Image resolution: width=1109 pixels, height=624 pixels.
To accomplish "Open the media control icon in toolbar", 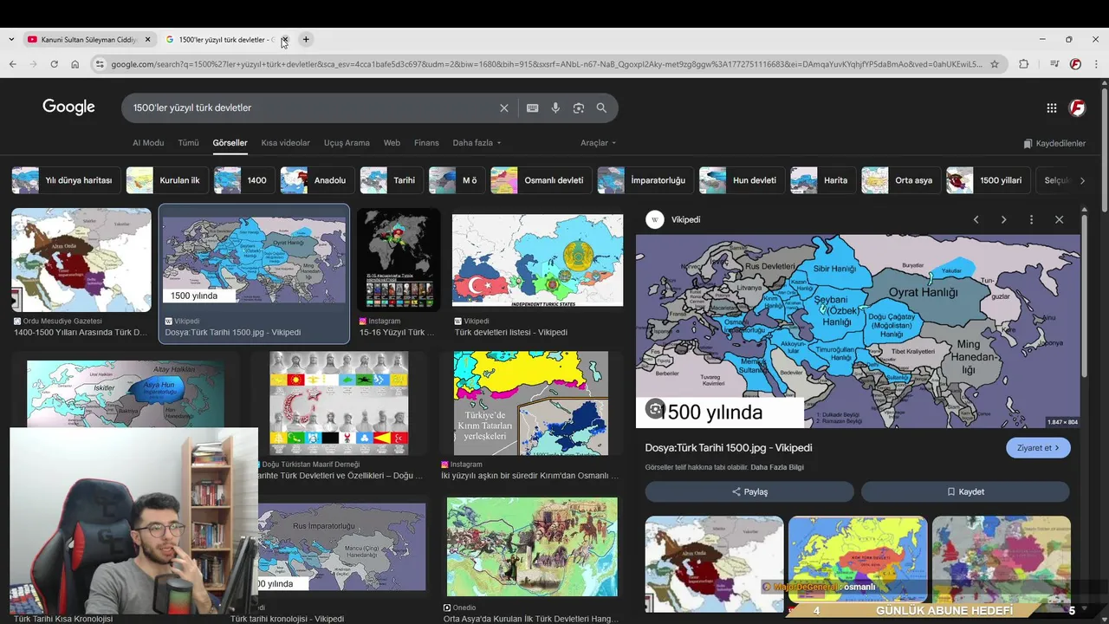I will click(1054, 64).
